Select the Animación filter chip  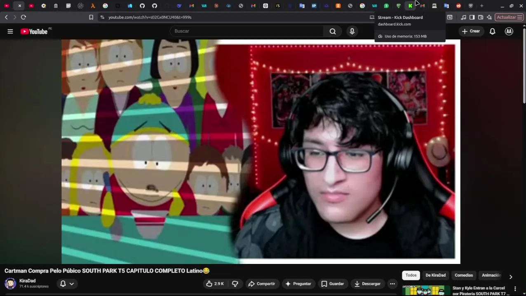coord(491,275)
